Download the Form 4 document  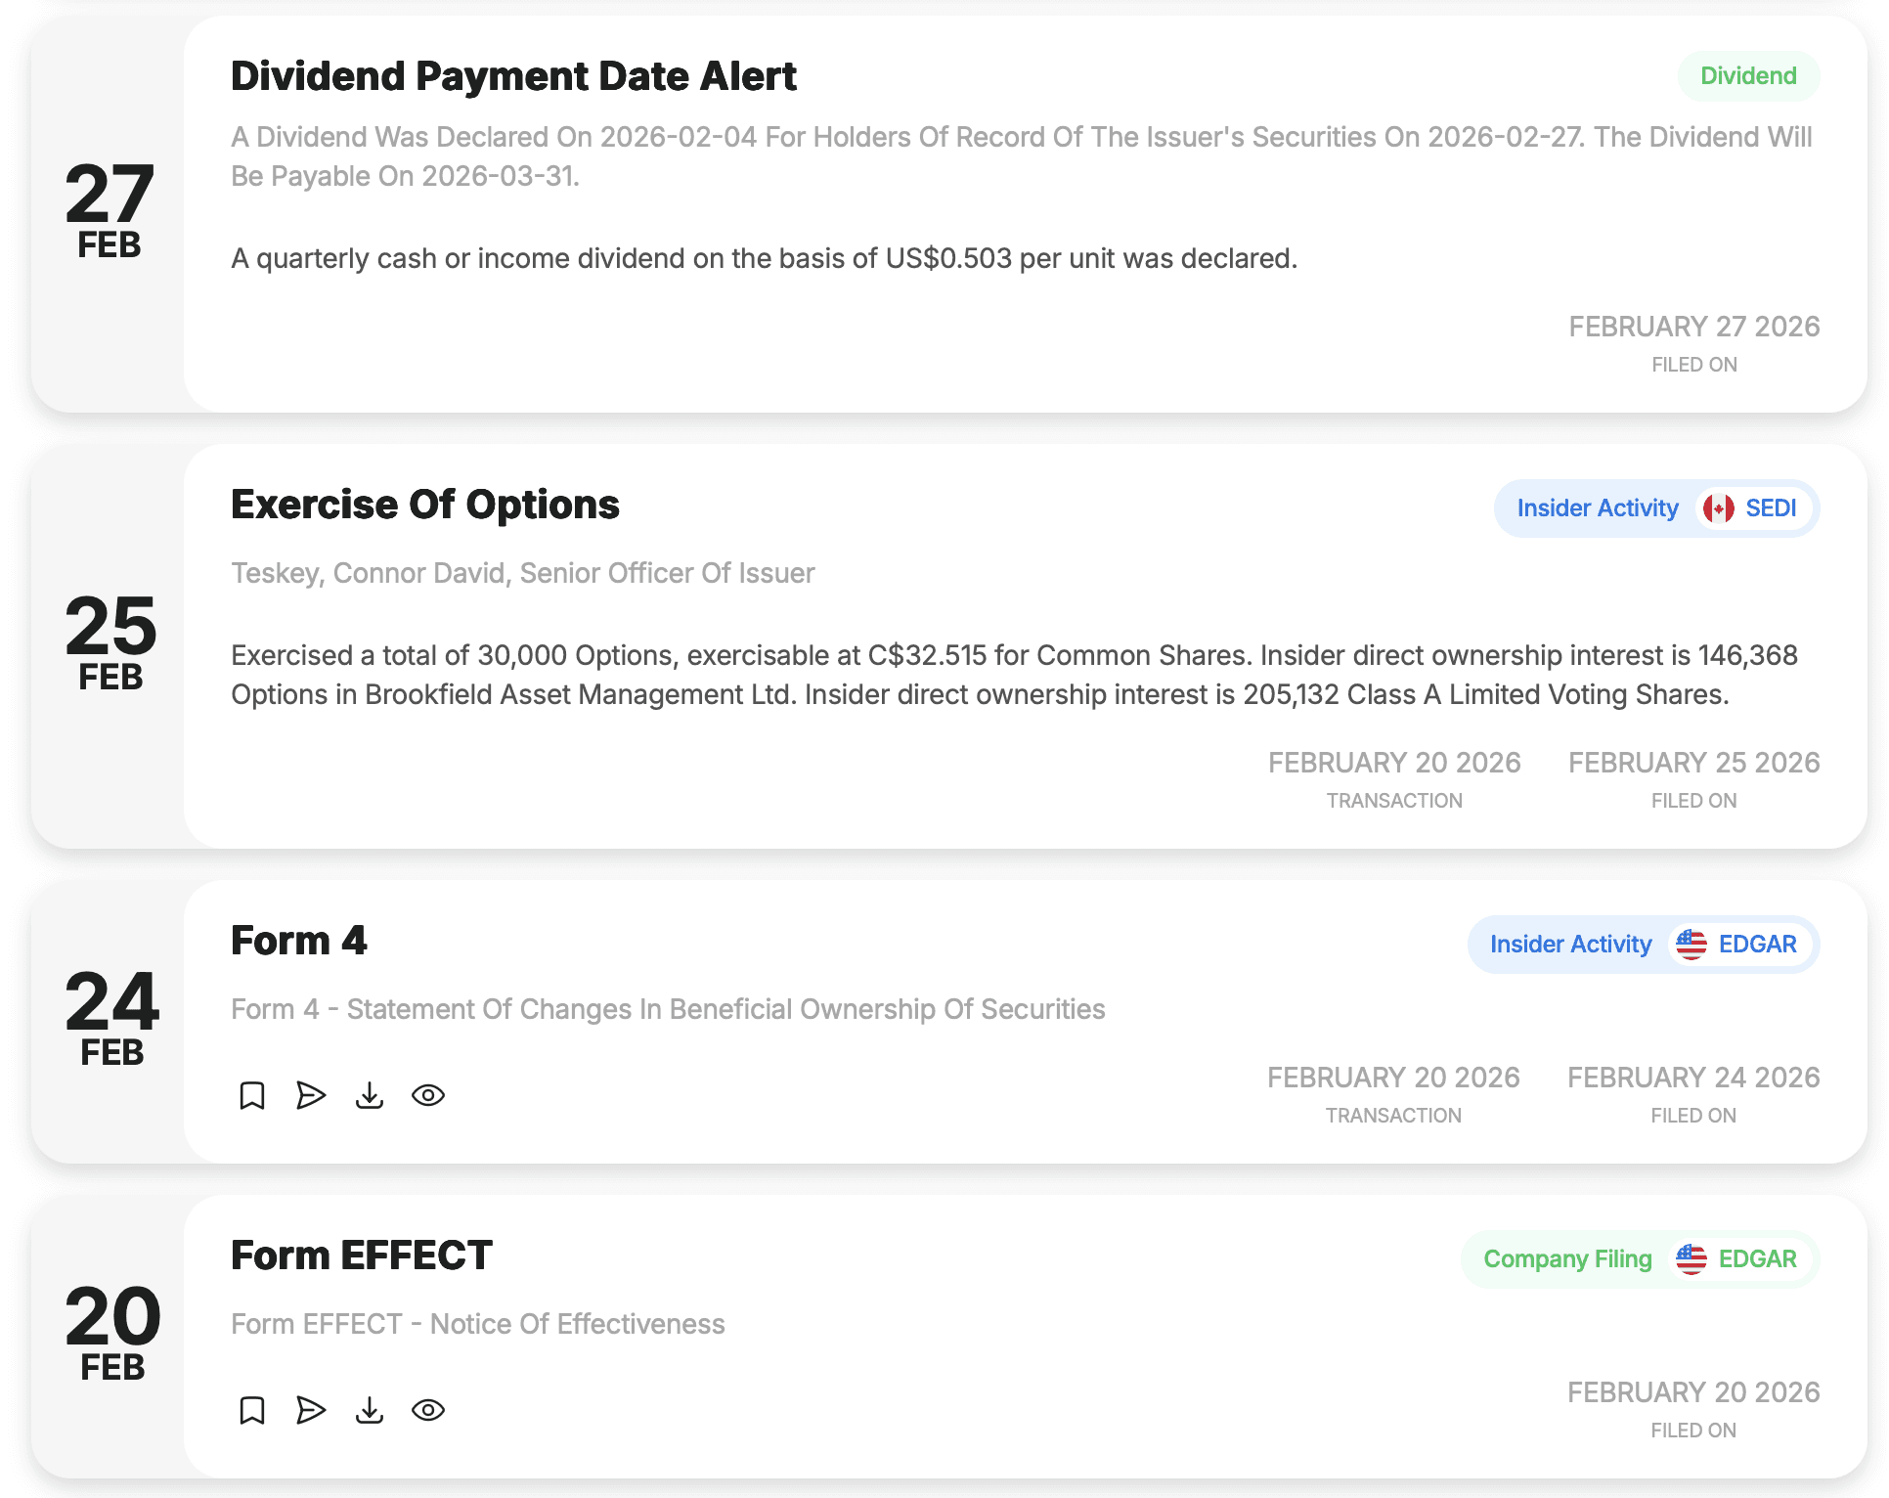pos(370,1096)
